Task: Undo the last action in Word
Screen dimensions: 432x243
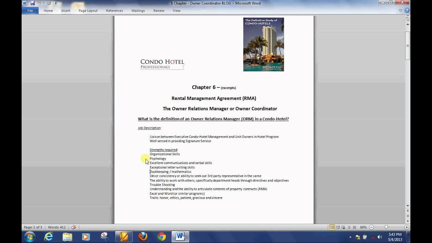Action: [39, 3]
